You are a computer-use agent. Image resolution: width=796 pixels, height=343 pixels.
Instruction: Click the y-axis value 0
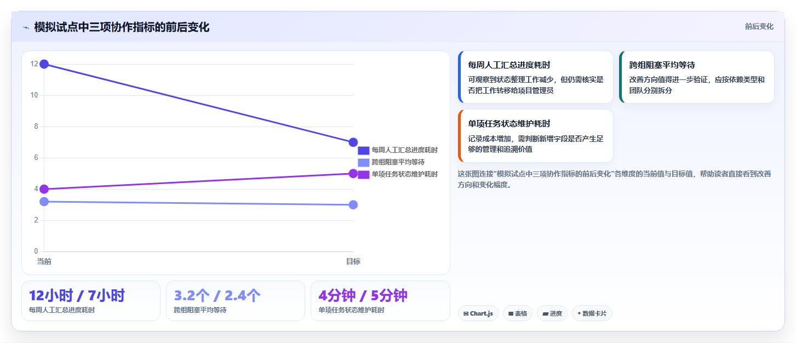pos(36,251)
